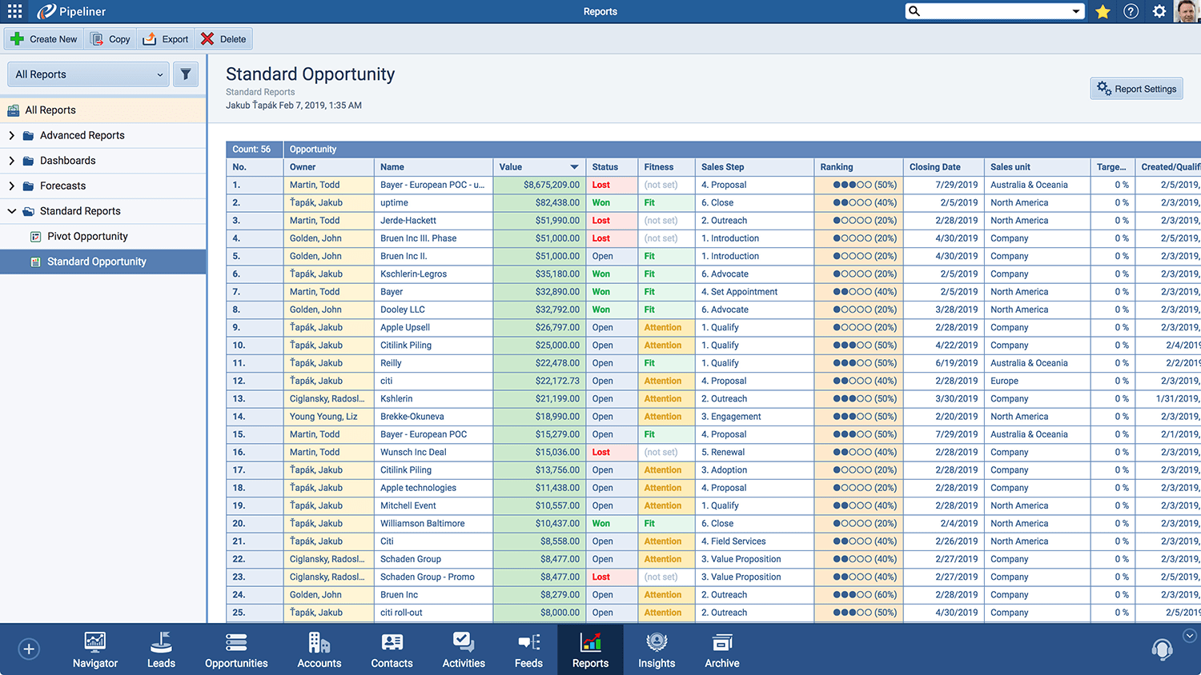Click the Report Settings button
Viewport: 1201px width, 675px height.
coord(1136,89)
